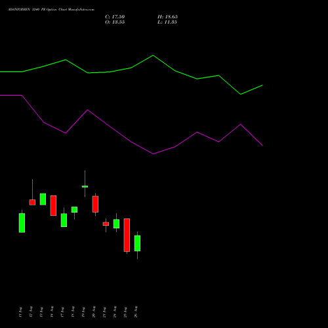Click the 18 Aug date label
The height and width of the screenshot is (328, 328).
pos(73,312)
